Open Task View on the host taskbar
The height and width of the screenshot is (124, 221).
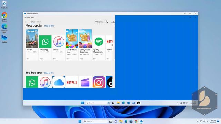pos(110,121)
